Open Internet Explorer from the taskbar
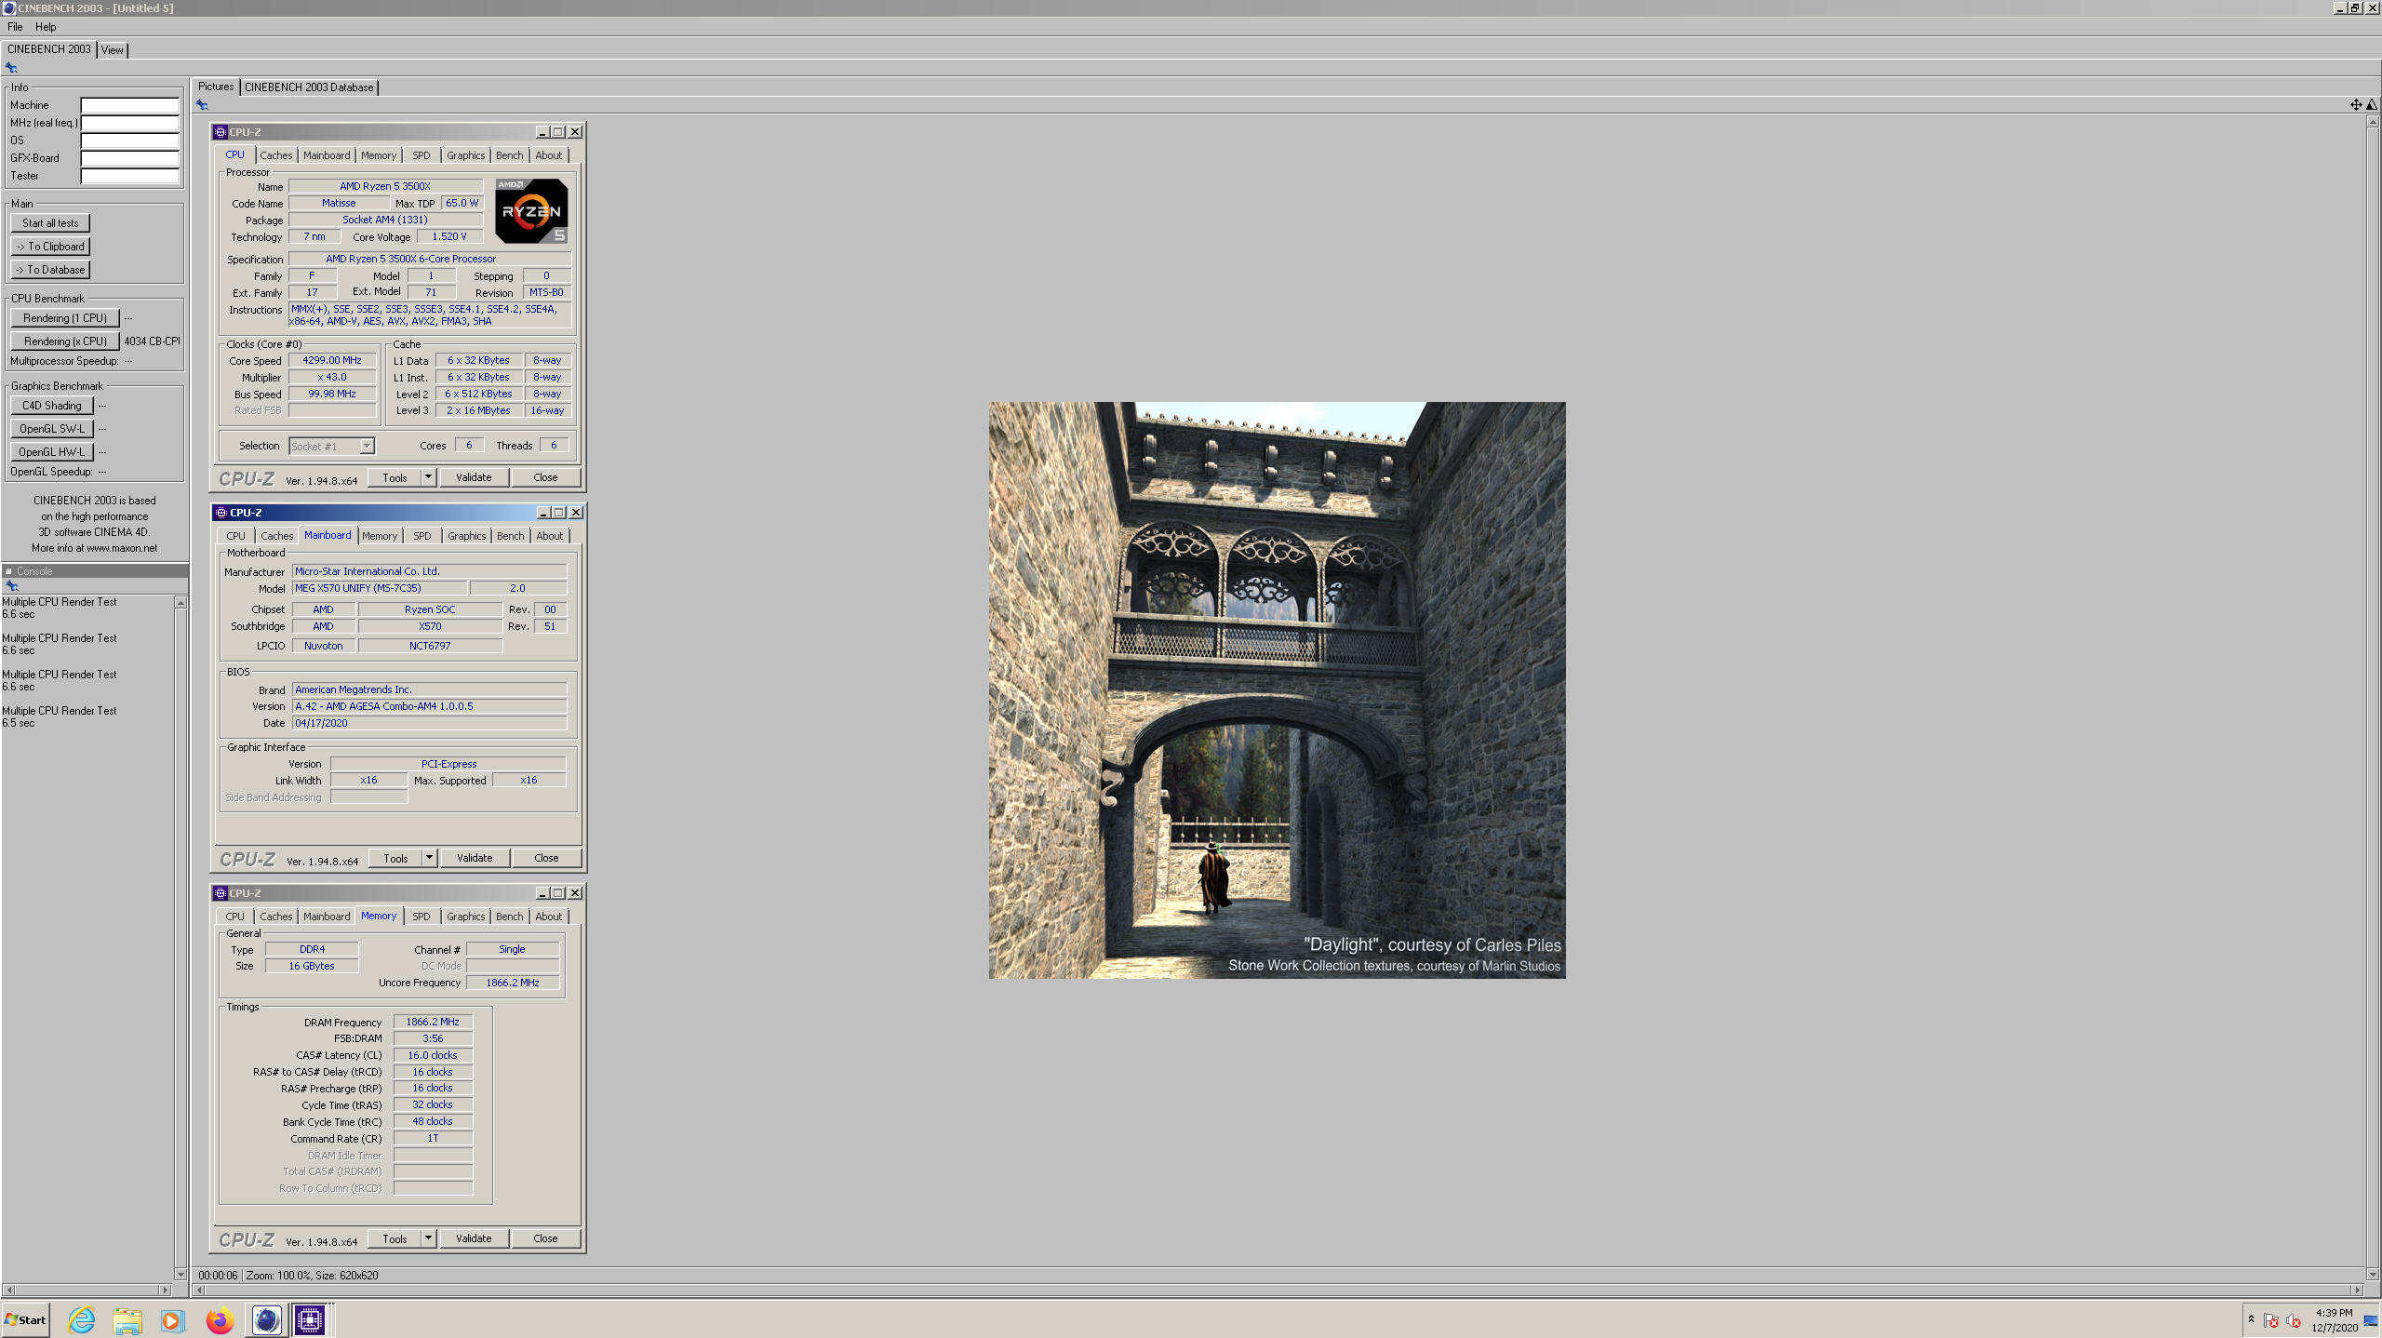Image resolution: width=2382 pixels, height=1338 pixels. tap(82, 1319)
